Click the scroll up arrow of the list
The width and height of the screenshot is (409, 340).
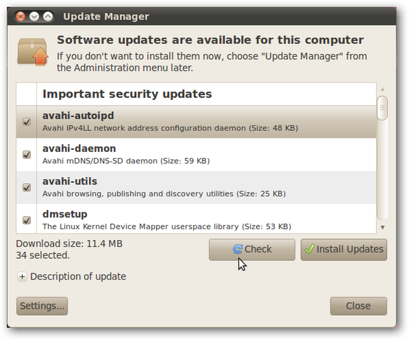[x=382, y=89]
